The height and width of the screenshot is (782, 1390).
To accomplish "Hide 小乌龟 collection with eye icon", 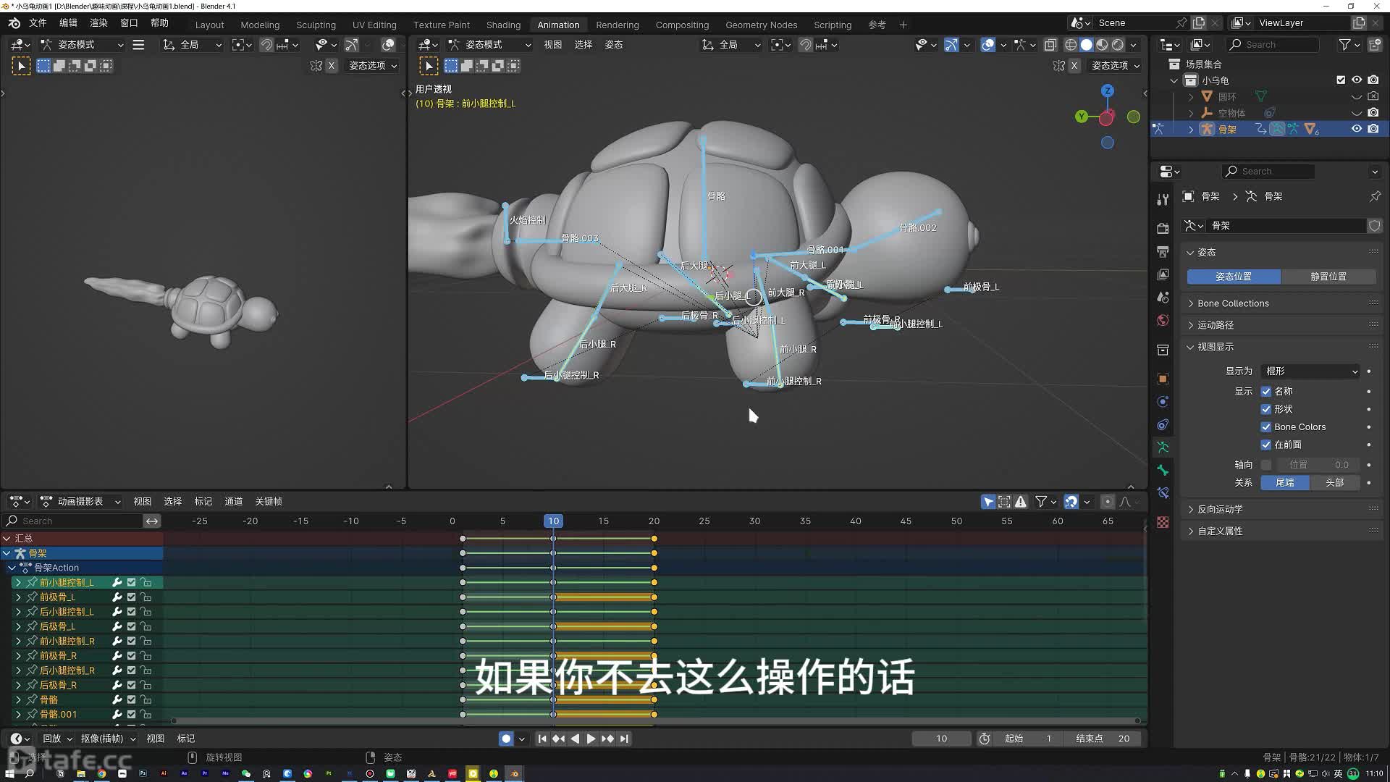I will pos(1357,80).
